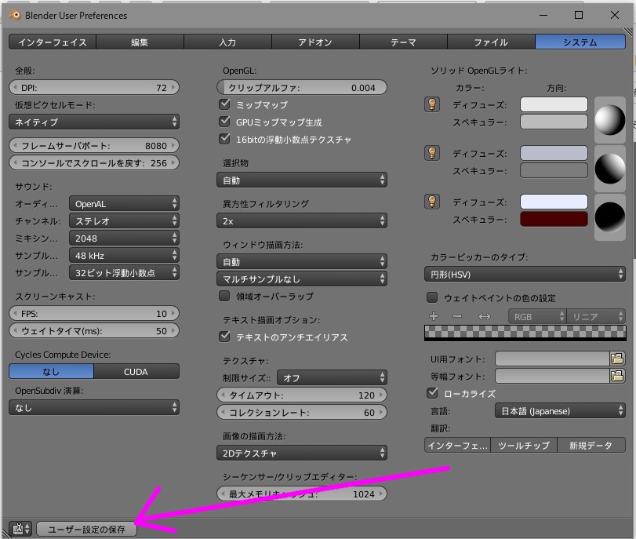636x539 pixels.
Task: Click ユーザー設定の保存 button
Action: point(87,529)
